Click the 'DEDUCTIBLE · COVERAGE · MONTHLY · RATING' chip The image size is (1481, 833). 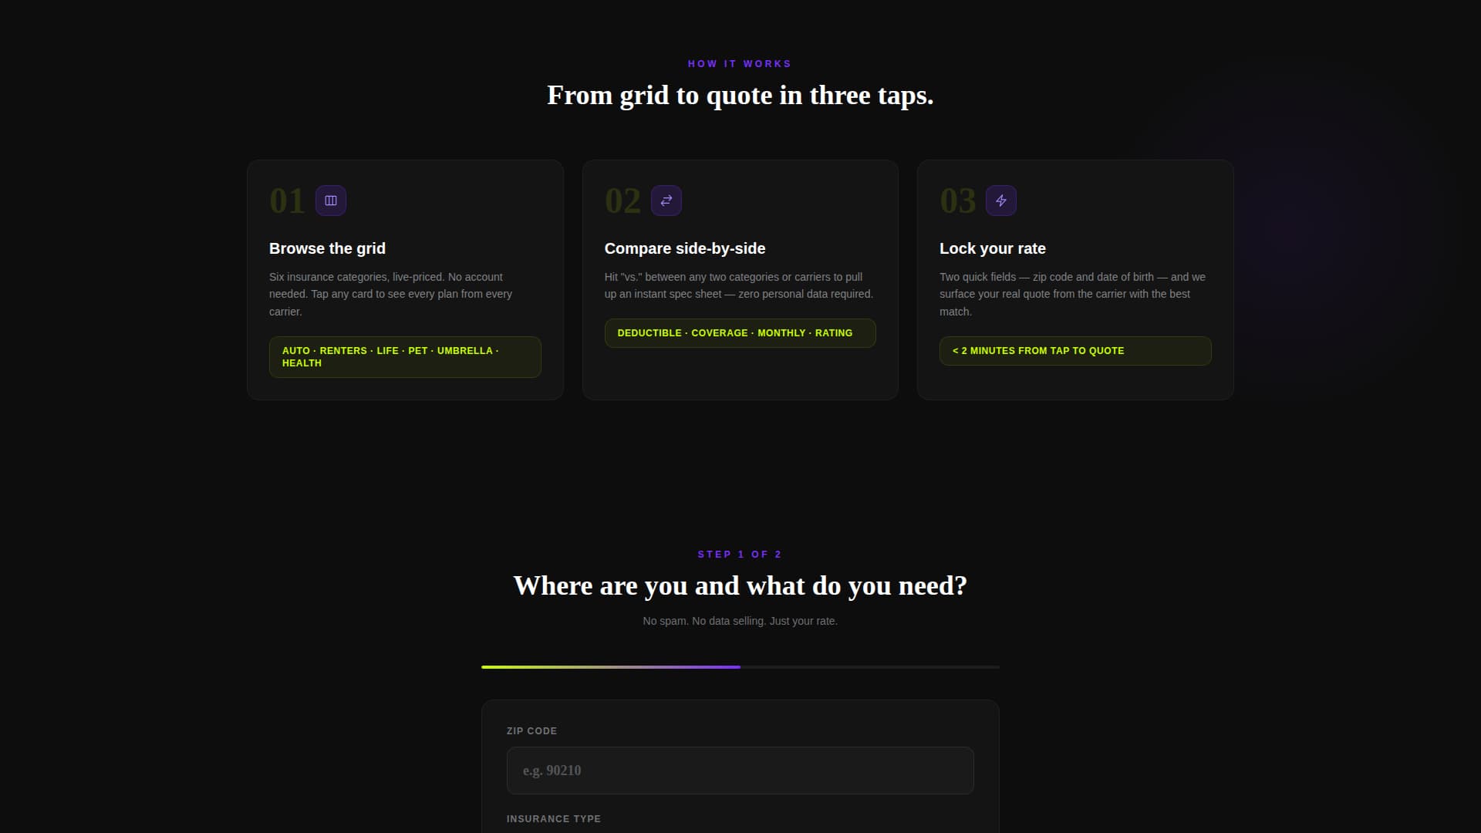click(x=740, y=332)
